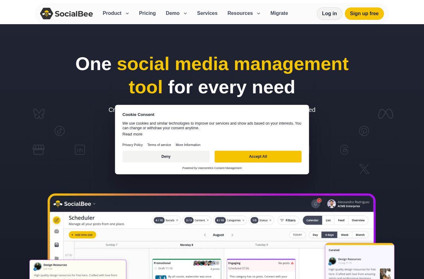424x279 pixels.
Task: Open the calendar icon in the sidebar
Action: click(x=56, y=245)
